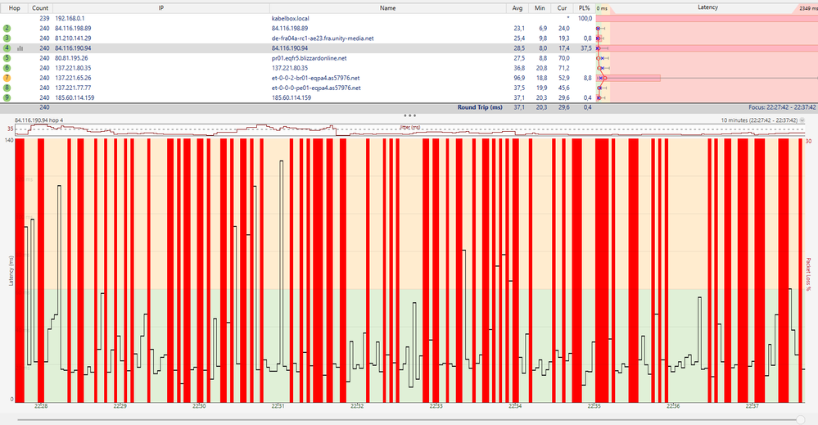Toggle the hop 4 timeline graph icon
The width and height of the screenshot is (818, 425).
coord(20,48)
